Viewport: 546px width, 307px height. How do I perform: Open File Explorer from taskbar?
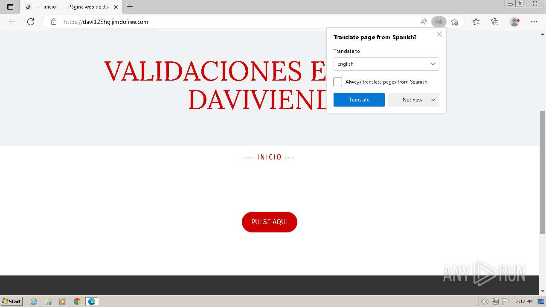(x=48, y=301)
